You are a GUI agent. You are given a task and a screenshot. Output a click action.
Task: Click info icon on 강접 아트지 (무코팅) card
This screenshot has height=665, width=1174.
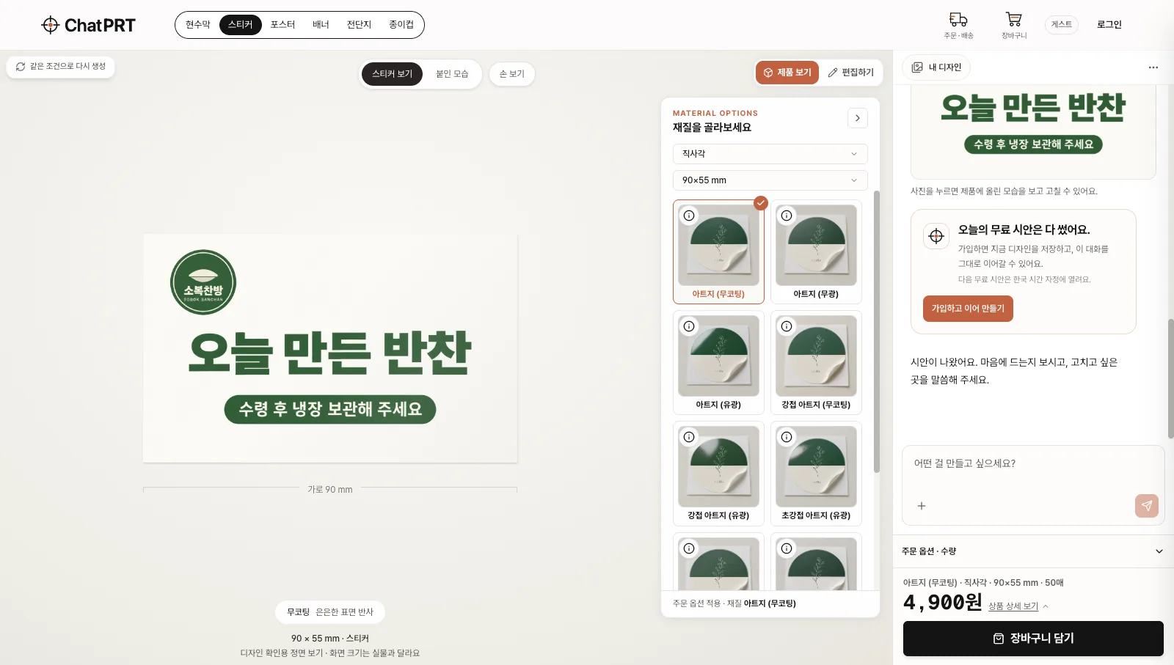point(787,326)
